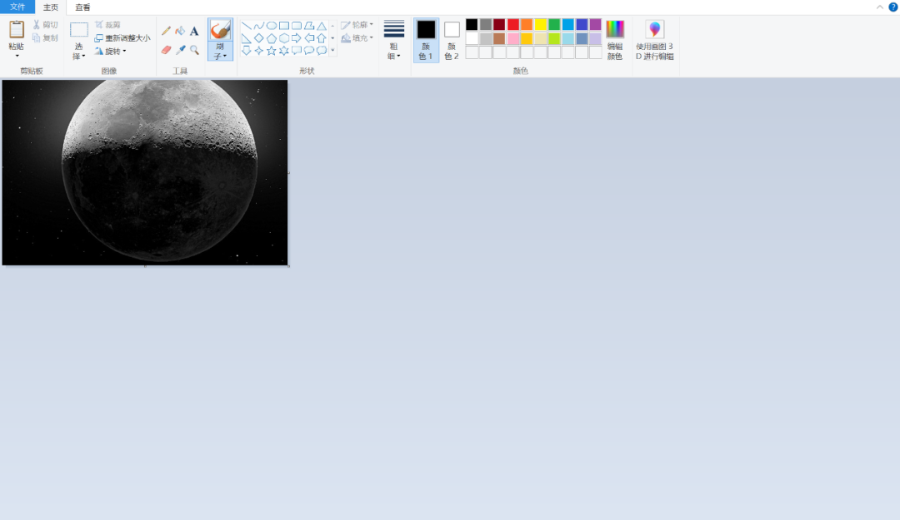Choose the Pentagon shape
Image resolution: width=900 pixels, height=520 pixels.
pyautogui.click(x=272, y=38)
